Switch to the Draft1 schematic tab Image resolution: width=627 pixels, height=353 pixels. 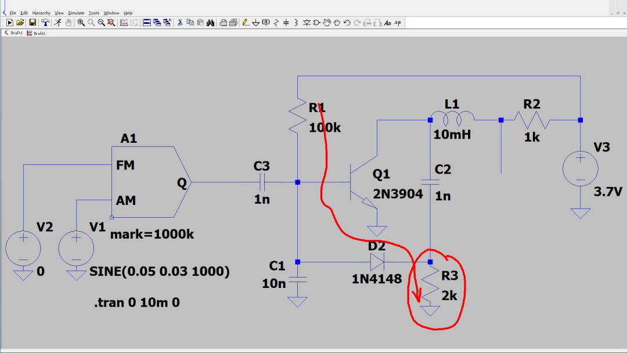click(x=13, y=33)
